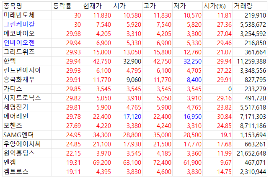Click the volume cell 219,910

coord(255,15)
